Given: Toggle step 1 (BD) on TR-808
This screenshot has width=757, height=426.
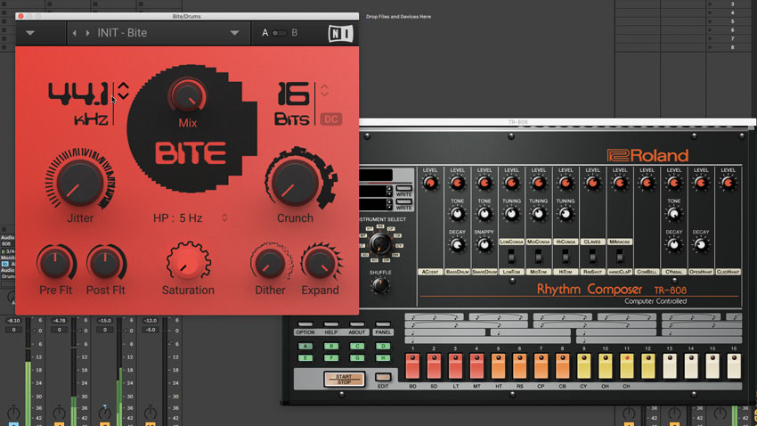Looking at the screenshot, I should click(x=412, y=366).
